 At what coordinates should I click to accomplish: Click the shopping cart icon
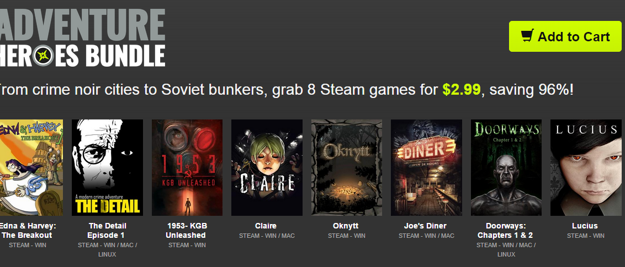coord(527,36)
